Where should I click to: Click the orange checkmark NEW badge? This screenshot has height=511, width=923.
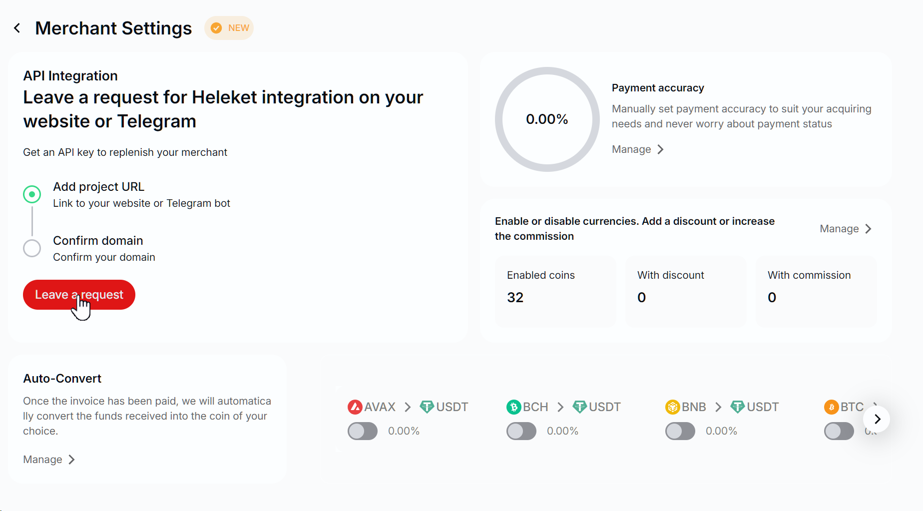(229, 28)
